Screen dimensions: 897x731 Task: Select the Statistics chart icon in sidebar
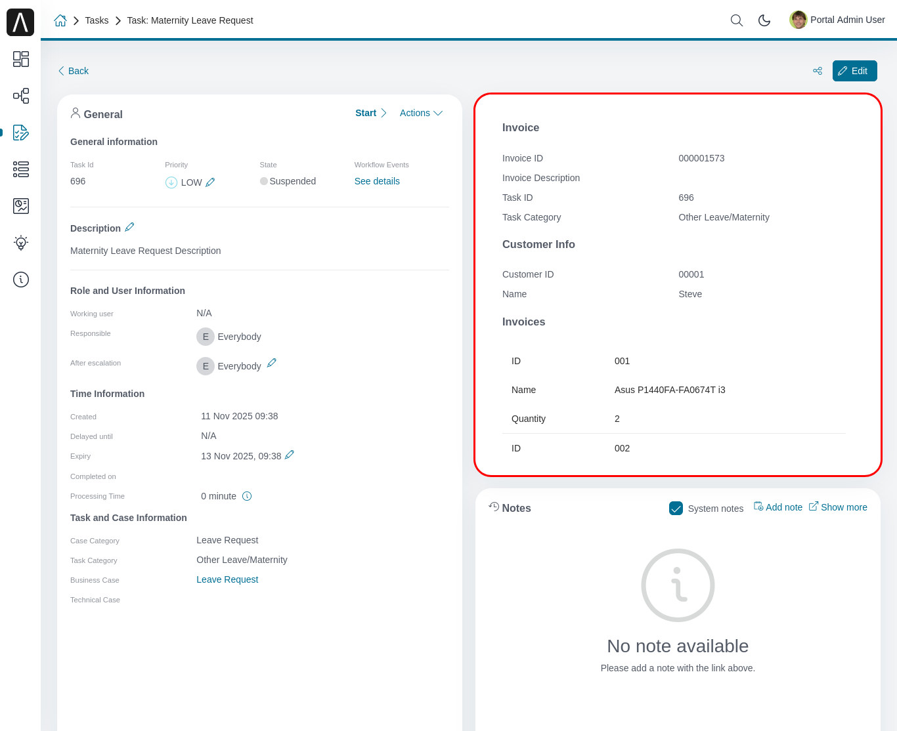pos(20,205)
